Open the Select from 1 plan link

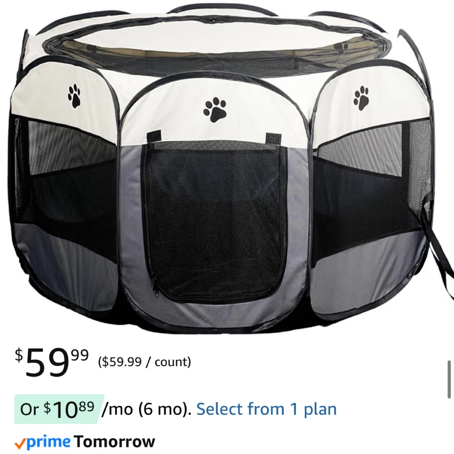[266, 409]
